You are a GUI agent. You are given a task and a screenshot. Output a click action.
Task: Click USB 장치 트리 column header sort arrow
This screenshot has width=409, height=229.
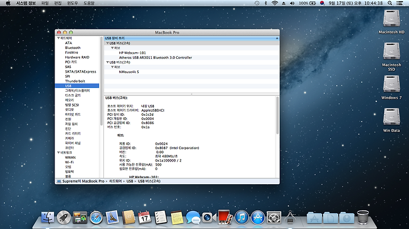(277, 38)
